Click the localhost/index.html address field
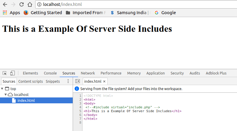237x131 pixels. 136,4
